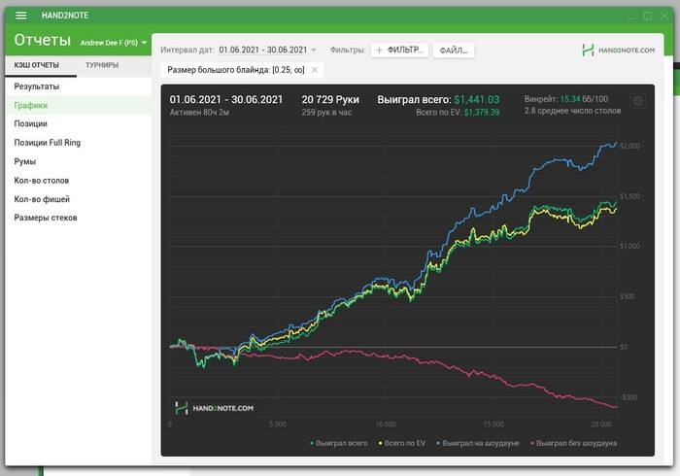Close the Hand2Note window
This screenshot has height=476, width=680.
[664, 17]
